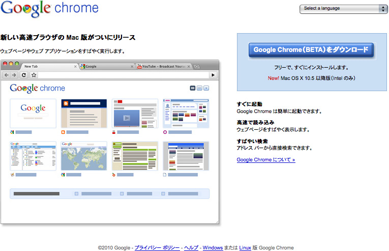Click the blank page favicon under last thumbnail

[x=165, y=175]
